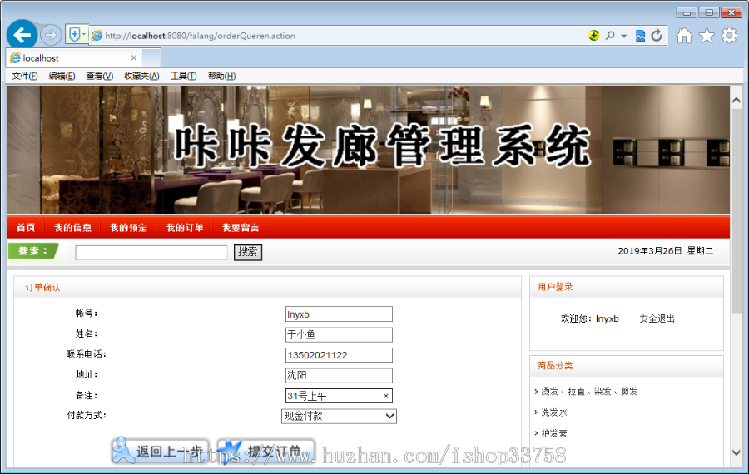Viewport: 749px width, 474px height.
Task: Select the localhost browser tab
Action: coord(73,57)
